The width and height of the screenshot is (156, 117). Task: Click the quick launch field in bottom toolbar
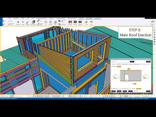point(21,96)
